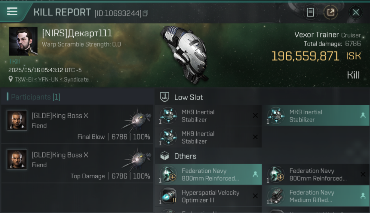This screenshot has height=213, width=370.
Task: Click the Others cube icon
Action: [x=165, y=156]
